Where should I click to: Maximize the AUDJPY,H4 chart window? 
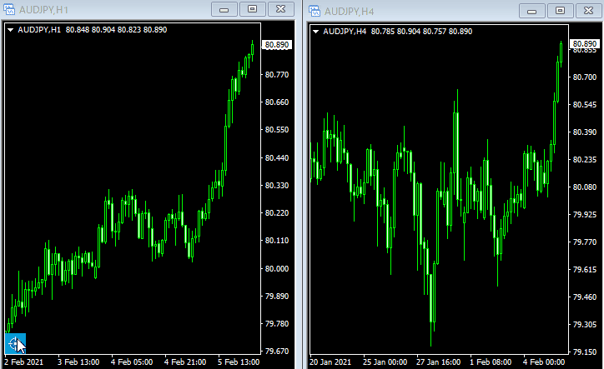click(560, 10)
